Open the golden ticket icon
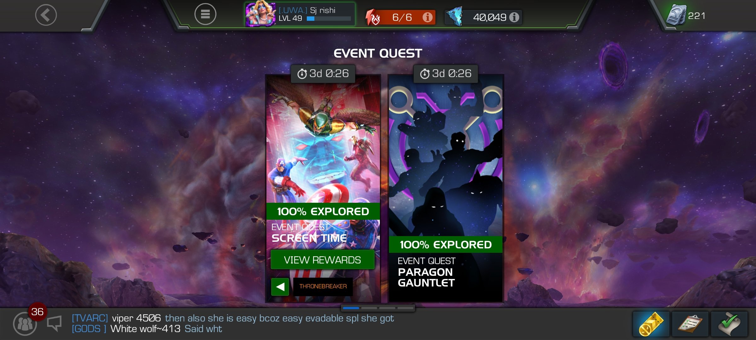 pos(651,324)
